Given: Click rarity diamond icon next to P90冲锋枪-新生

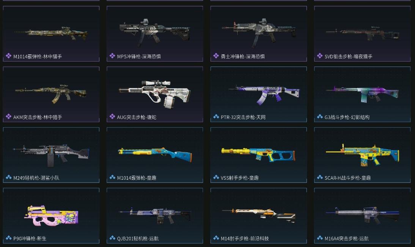Looking at the screenshot, I should pyautogui.click(x=8, y=238).
